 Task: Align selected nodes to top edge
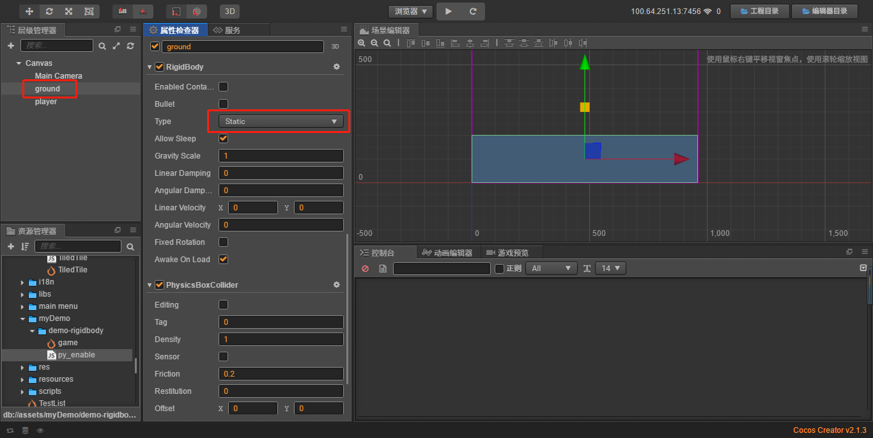point(410,43)
